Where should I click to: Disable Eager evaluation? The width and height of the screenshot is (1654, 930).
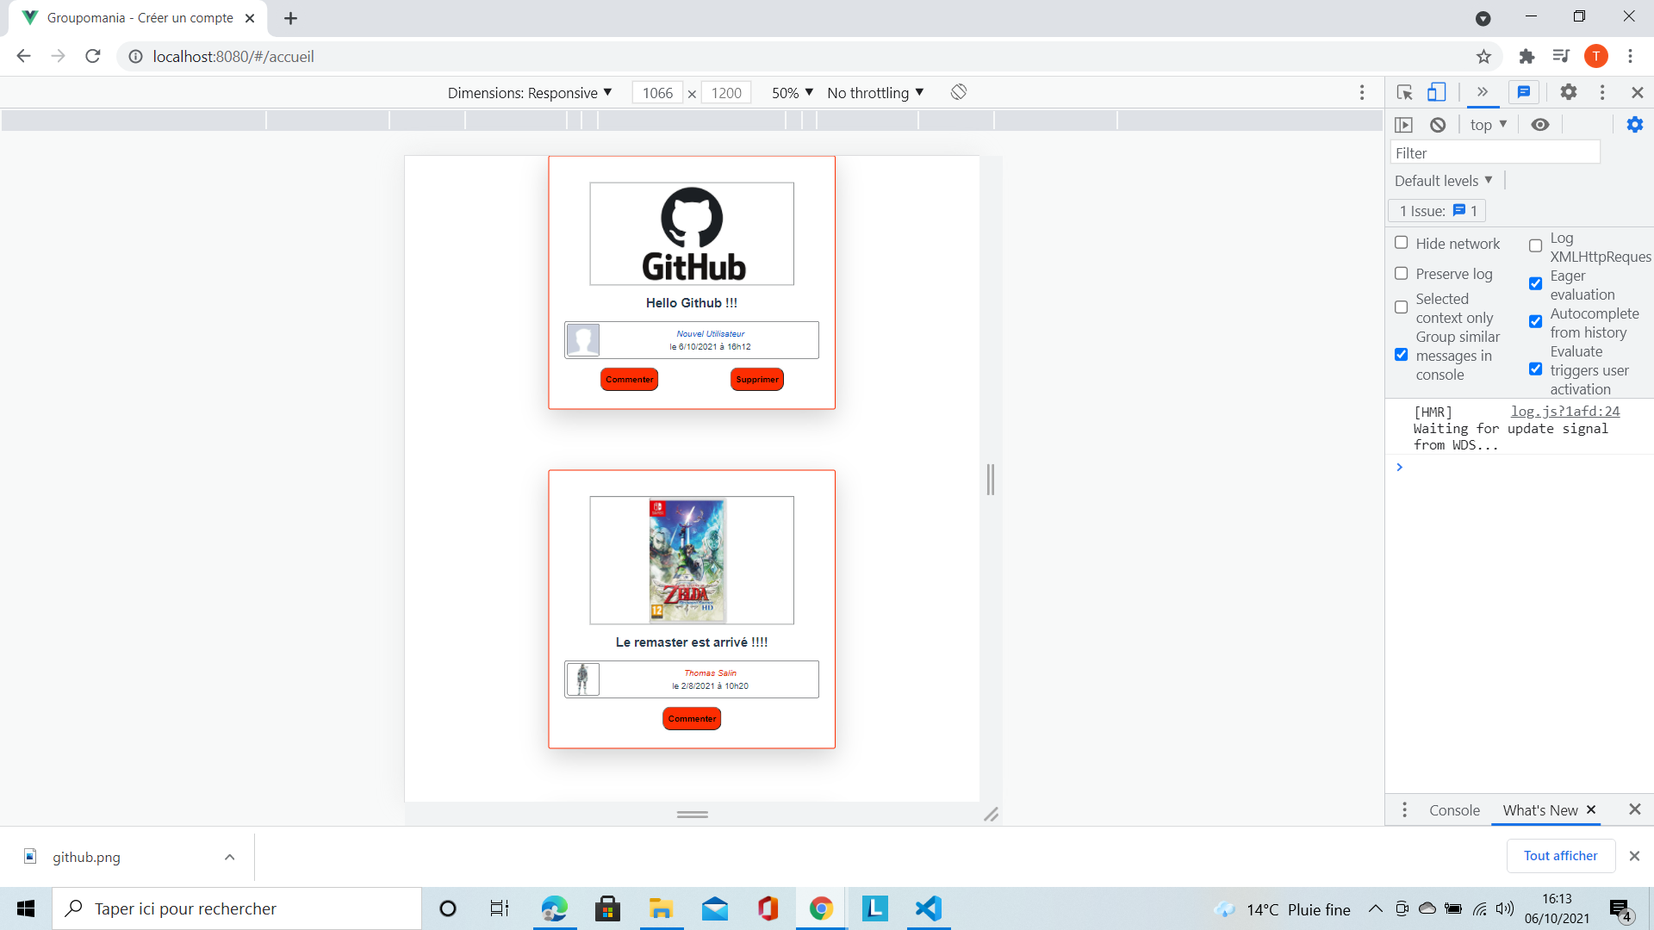(x=1535, y=284)
